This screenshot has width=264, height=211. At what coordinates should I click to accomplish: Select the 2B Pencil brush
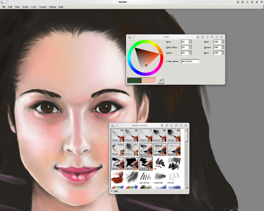(x=131, y=135)
